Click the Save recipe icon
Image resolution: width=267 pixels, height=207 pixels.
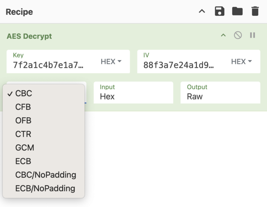tap(220, 11)
